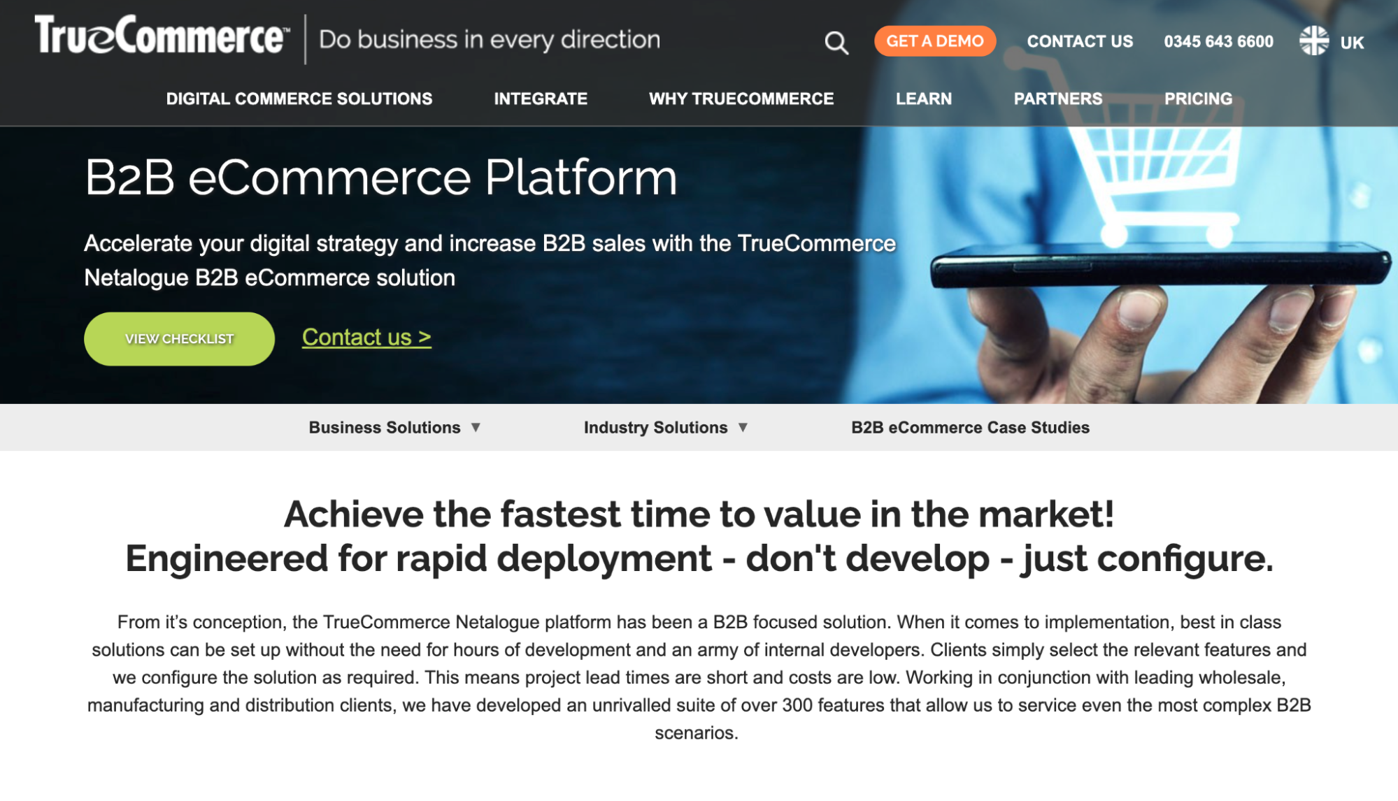The image size is (1398, 801).
Task: Expand the Business Solutions dropdown menu
Action: (394, 427)
